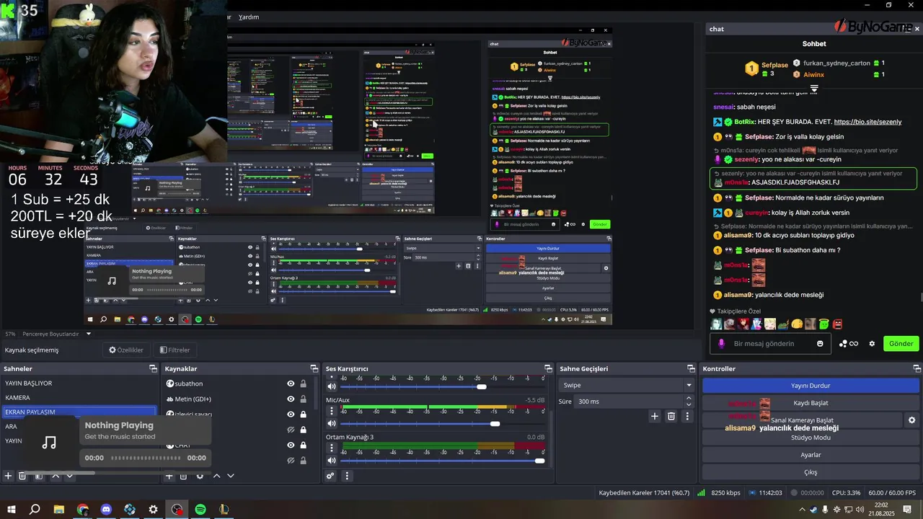Delete the selected scene with trash icon

[22, 476]
